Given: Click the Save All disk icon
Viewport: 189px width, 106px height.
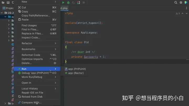Looking at the screenshot, I should point(8,3).
